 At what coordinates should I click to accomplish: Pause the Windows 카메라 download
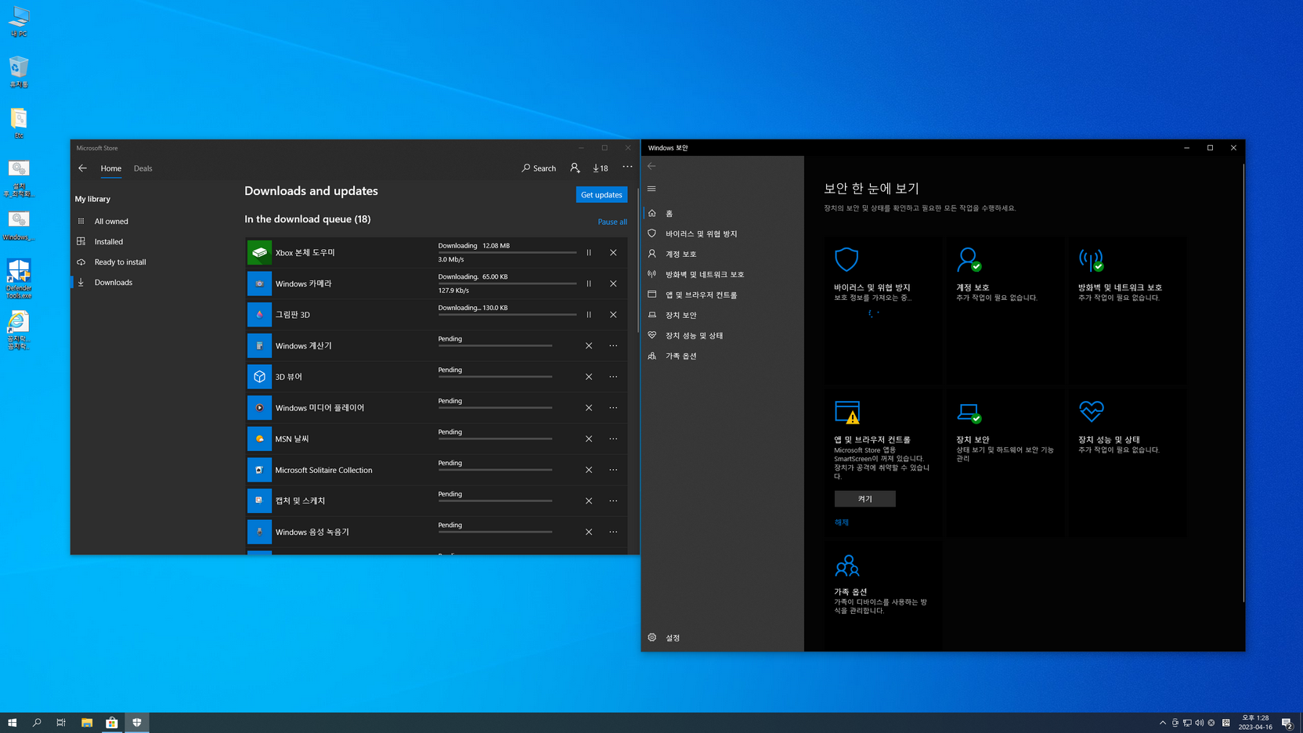pyautogui.click(x=589, y=283)
